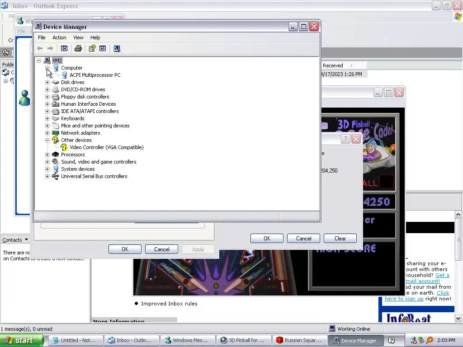Click the 'here to sign up' link
Image resolution: width=463 pixels, height=347 pixels.
click(x=404, y=299)
